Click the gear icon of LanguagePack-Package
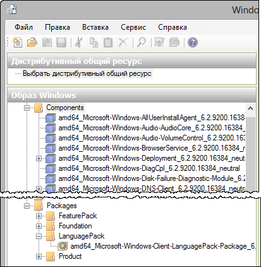 (x=63, y=246)
